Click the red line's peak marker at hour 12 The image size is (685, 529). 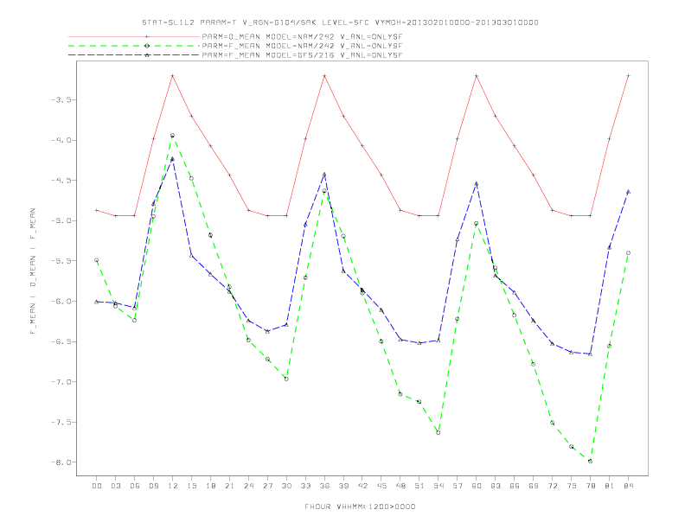173,76
